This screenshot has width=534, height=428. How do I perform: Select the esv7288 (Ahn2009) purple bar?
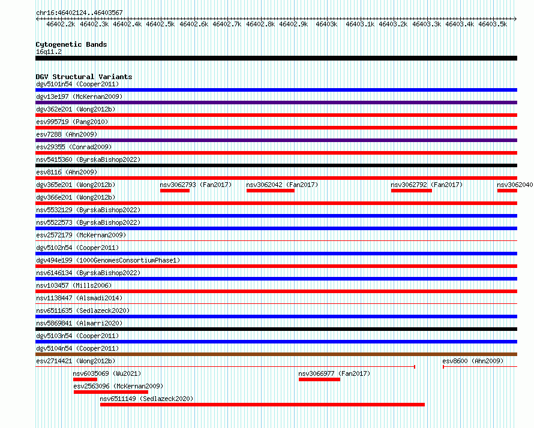tap(276, 140)
